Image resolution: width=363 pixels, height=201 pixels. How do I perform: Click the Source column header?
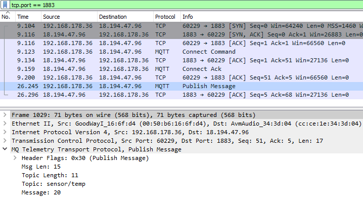(69, 17)
